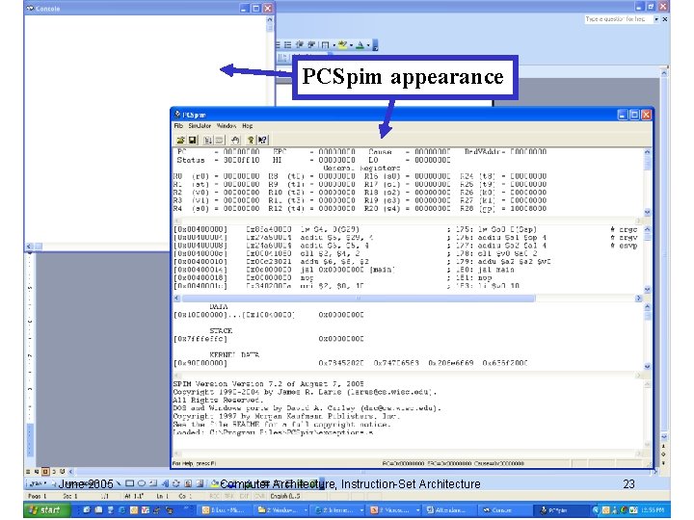The image size is (694, 520).
Task: Click the greyed-out Break icon in PCSpim toolbar
Action: click(219, 141)
